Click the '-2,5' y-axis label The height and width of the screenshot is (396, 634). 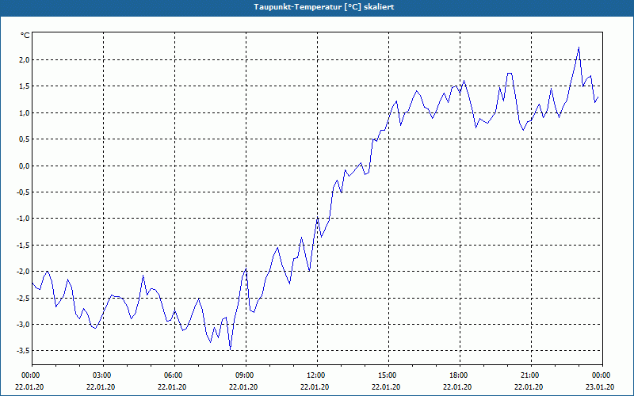pyautogui.click(x=24, y=298)
